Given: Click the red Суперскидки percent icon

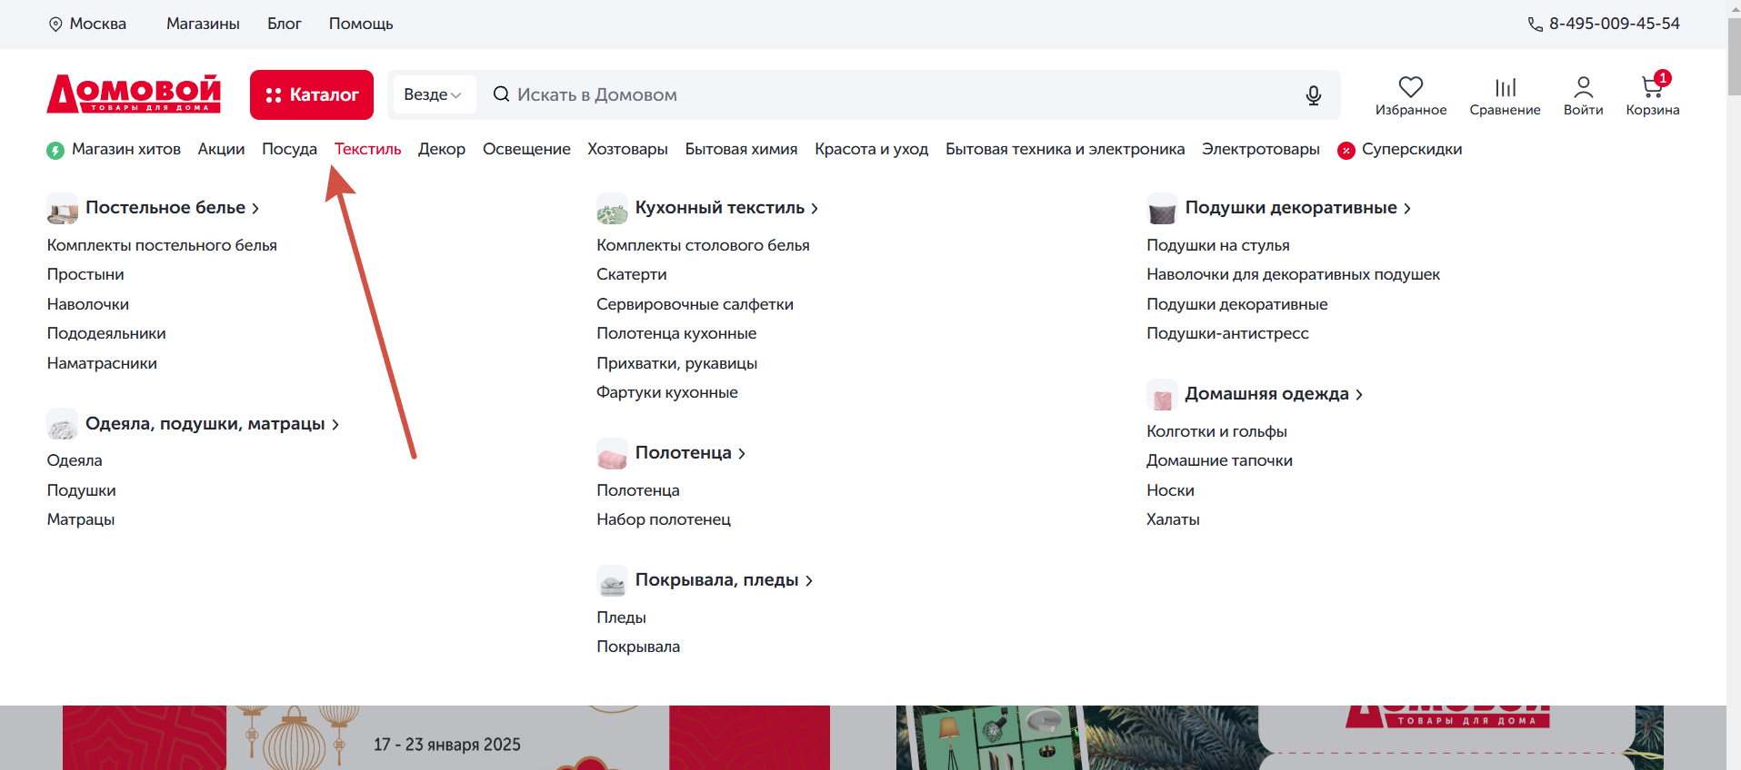Looking at the screenshot, I should pos(1346,150).
